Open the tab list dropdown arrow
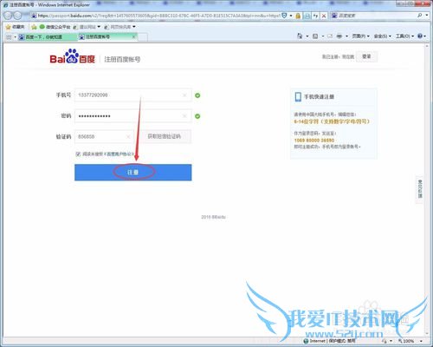Viewport: 433px width, 347px height. click(15, 37)
